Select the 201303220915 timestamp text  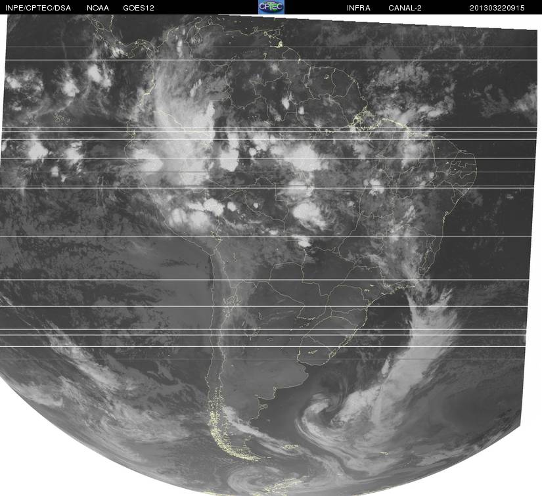click(497, 8)
